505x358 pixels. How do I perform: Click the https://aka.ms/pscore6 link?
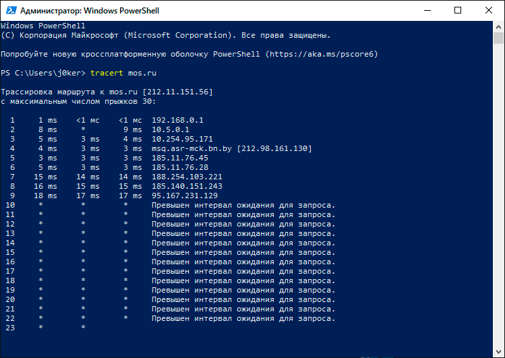tap(322, 53)
